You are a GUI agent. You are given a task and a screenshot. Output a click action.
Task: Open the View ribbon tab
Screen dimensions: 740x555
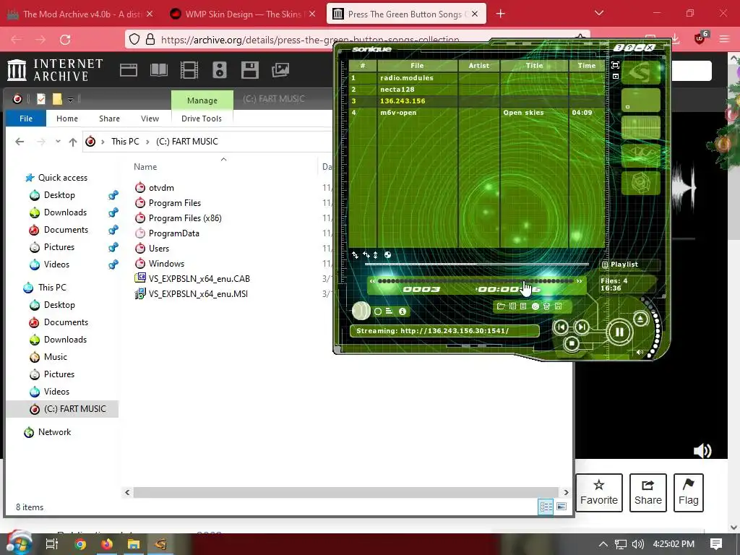click(150, 119)
